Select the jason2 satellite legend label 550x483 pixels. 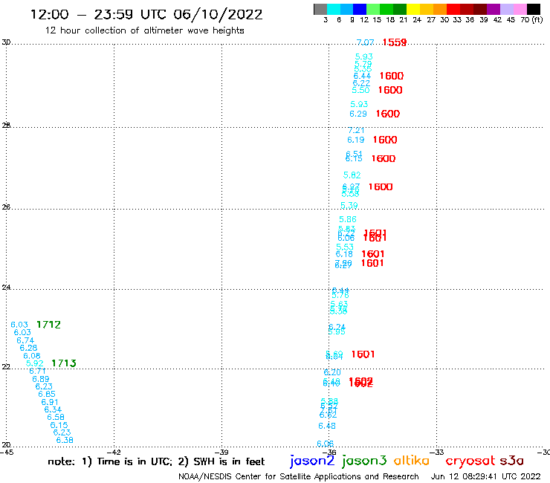[x=312, y=461]
